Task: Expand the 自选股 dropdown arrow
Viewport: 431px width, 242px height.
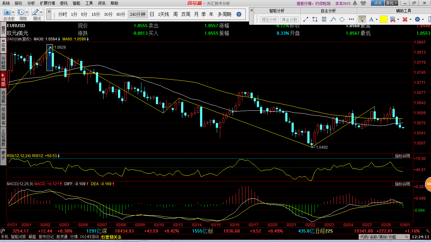Action: pos(13,12)
